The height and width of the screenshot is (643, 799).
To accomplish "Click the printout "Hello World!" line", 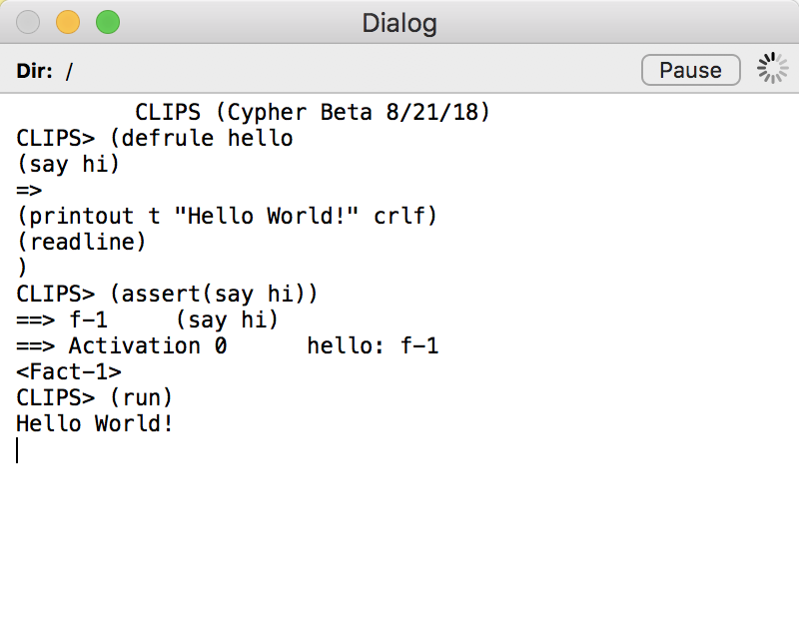I will (x=227, y=216).
